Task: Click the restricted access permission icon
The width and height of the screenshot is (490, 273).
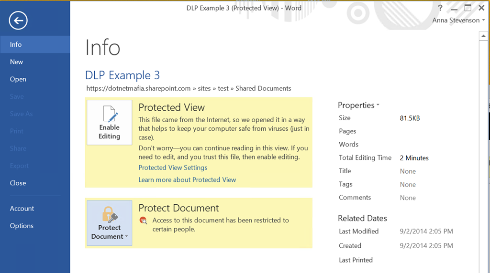Action: 143,220
